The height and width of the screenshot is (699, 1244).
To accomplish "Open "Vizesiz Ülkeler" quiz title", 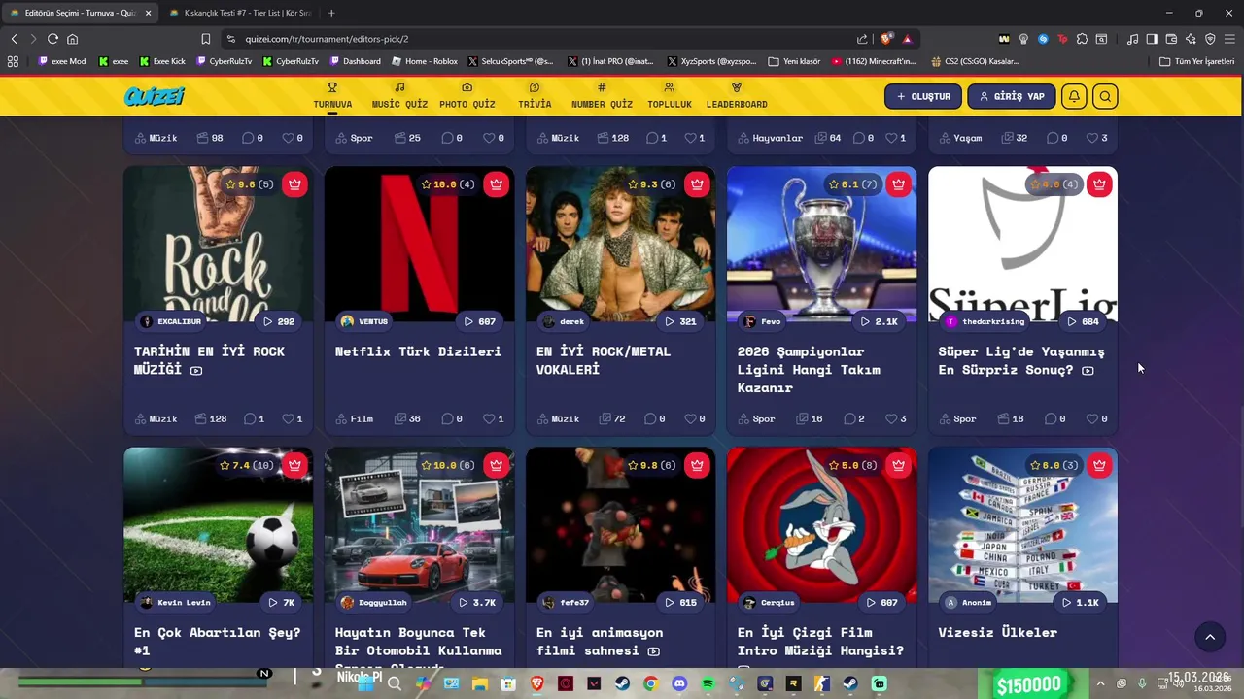I will pyautogui.click(x=997, y=632).
